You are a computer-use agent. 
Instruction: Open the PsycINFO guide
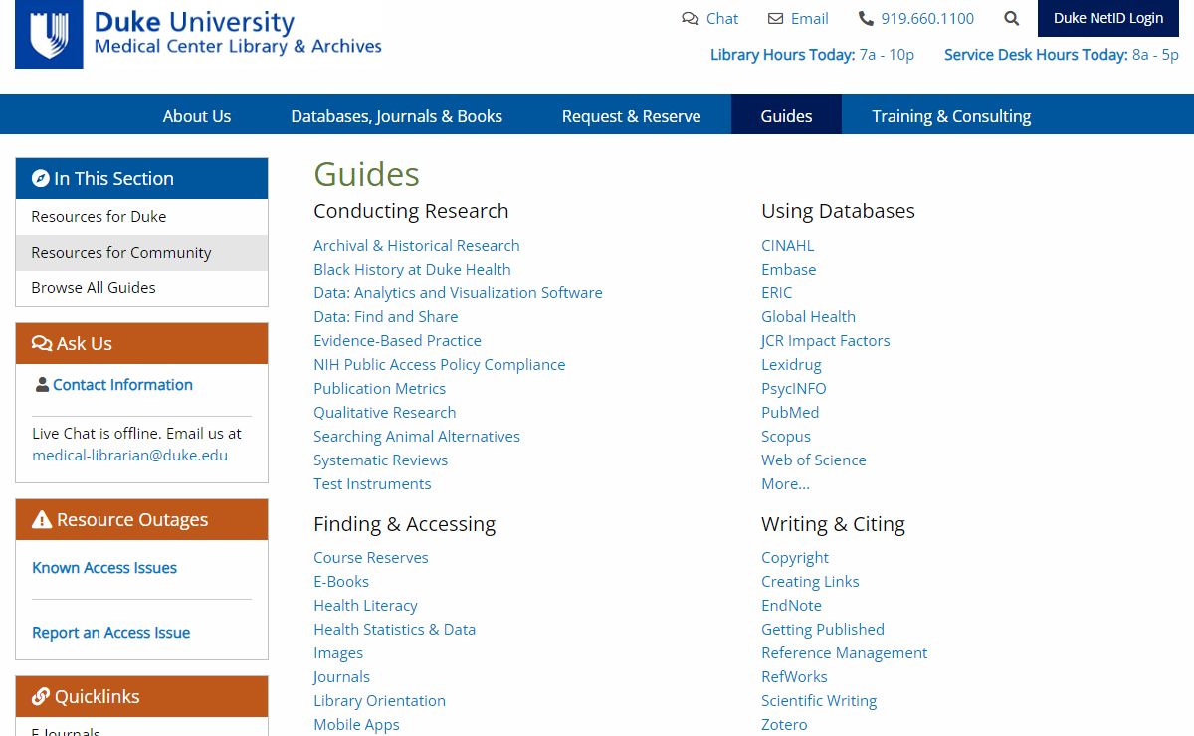click(793, 388)
